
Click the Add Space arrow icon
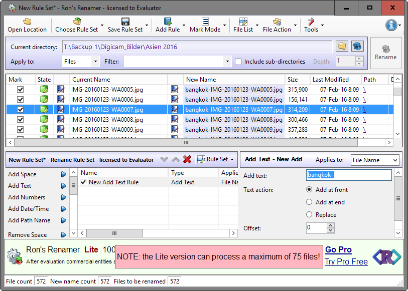tap(64, 174)
